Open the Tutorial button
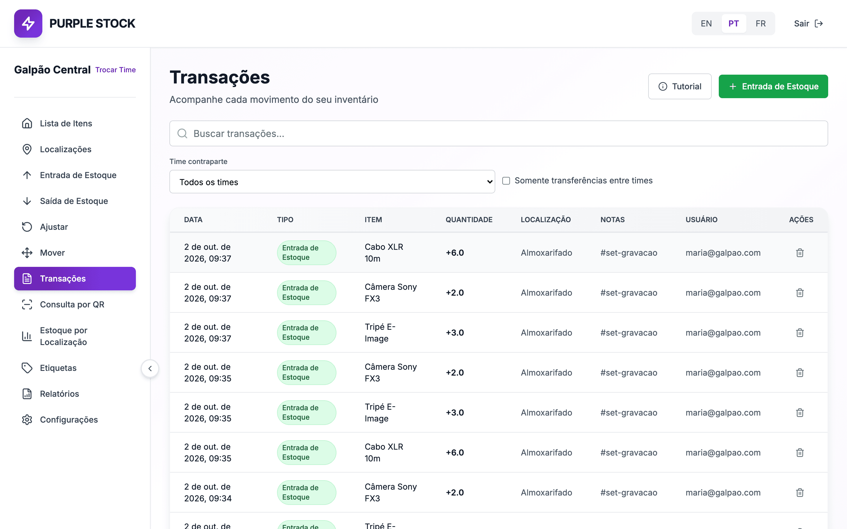 [680, 86]
